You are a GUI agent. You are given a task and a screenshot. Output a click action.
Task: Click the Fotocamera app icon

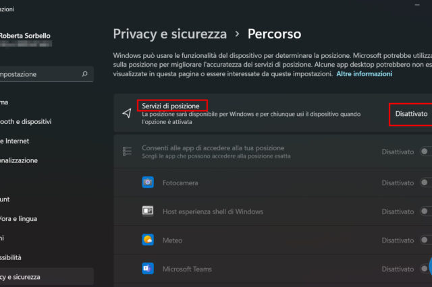click(x=148, y=183)
